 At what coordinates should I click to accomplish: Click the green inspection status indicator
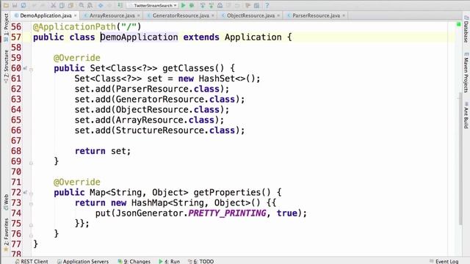[458, 24]
